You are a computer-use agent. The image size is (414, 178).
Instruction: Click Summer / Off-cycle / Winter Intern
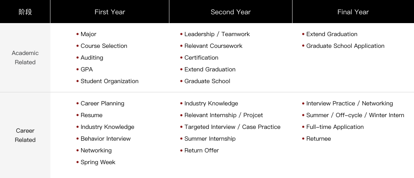point(355,115)
